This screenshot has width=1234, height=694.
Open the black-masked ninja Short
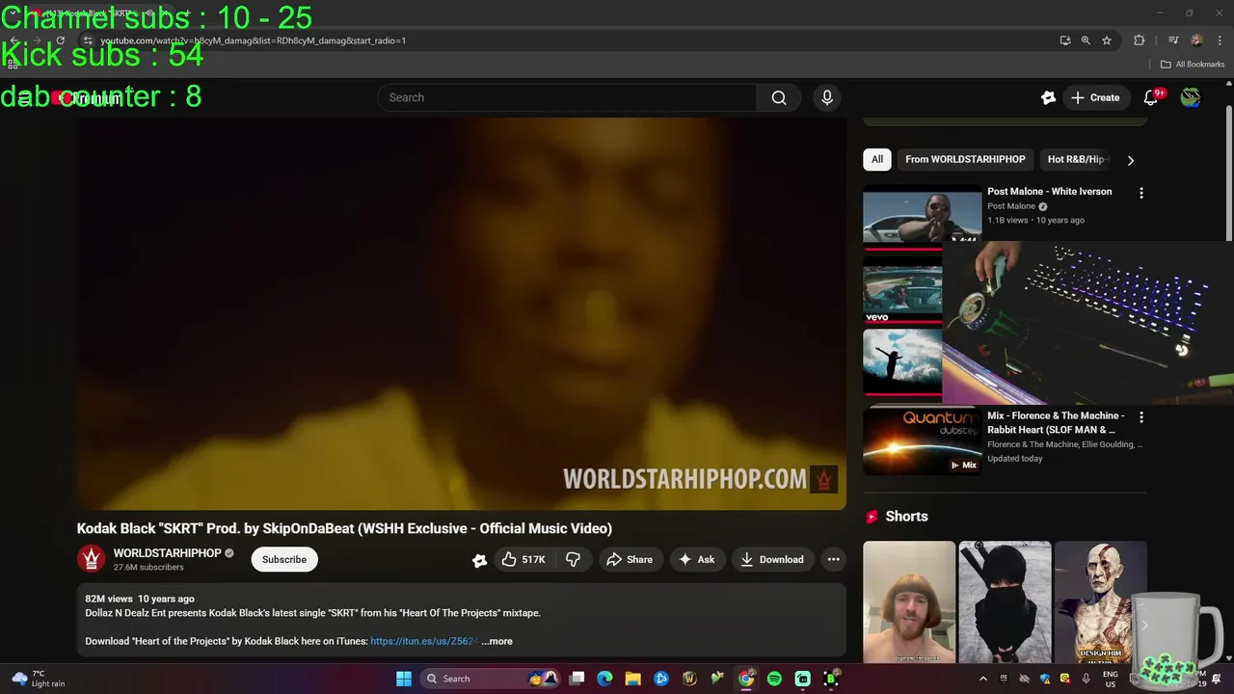click(1005, 602)
